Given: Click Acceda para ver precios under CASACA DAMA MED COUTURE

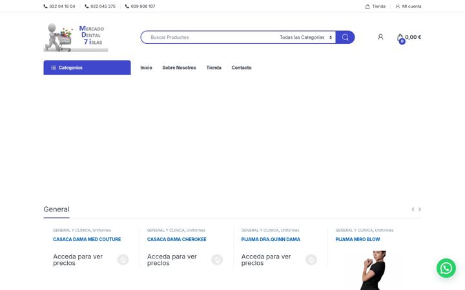Looking at the screenshot, I should (78, 260).
